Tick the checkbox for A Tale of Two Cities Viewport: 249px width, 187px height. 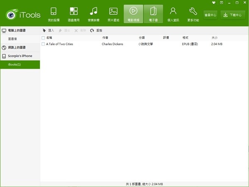click(x=43, y=44)
